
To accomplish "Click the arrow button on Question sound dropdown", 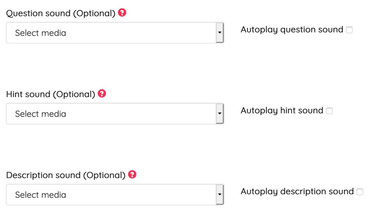I will tap(220, 33).
